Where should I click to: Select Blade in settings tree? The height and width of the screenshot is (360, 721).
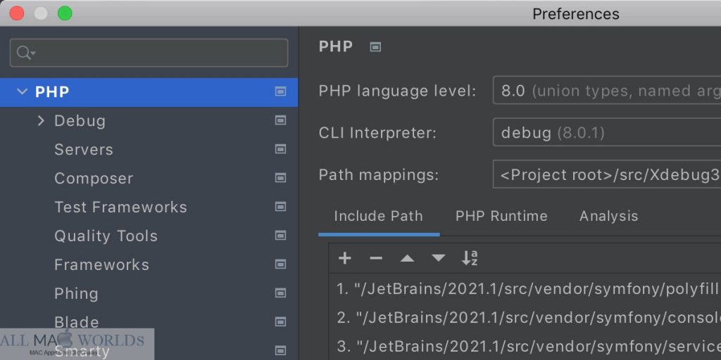pyautogui.click(x=149, y=322)
